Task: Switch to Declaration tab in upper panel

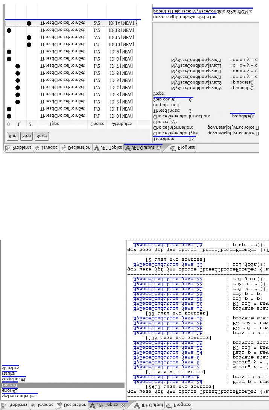Action: (76, 148)
